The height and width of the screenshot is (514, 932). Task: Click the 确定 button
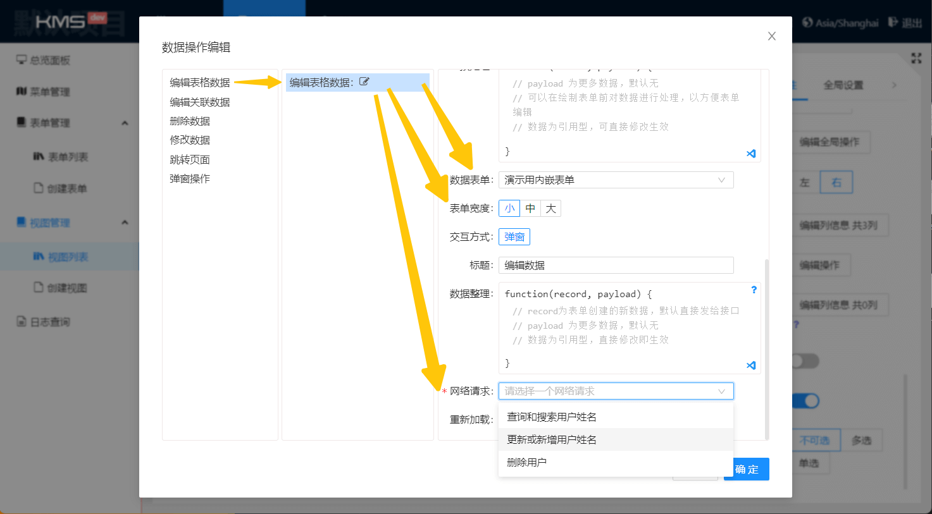(x=747, y=469)
